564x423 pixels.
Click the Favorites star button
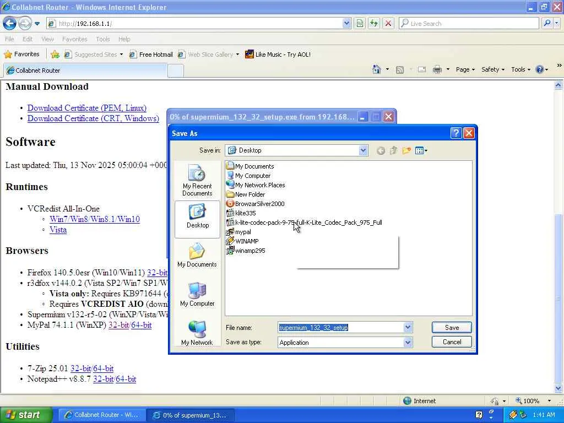pyautogui.click(x=21, y=55)
